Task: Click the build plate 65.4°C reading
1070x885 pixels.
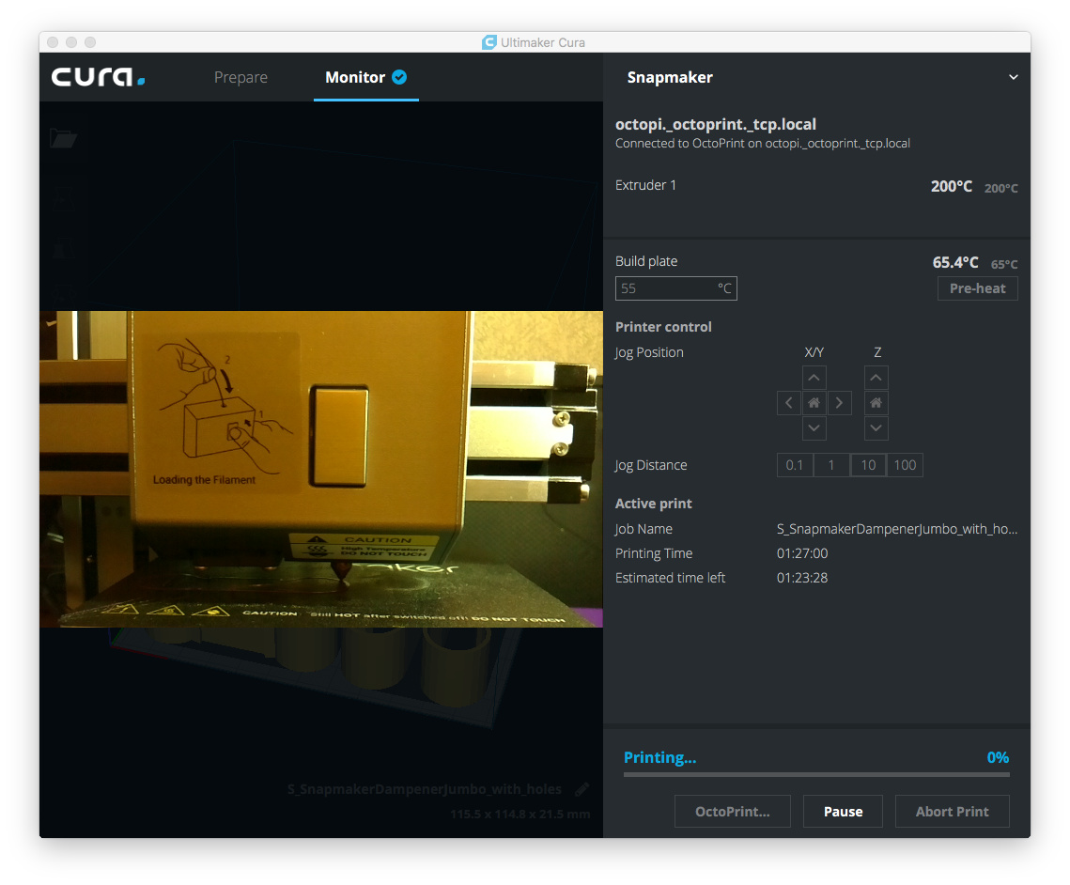Action: (x=955, y=262)
